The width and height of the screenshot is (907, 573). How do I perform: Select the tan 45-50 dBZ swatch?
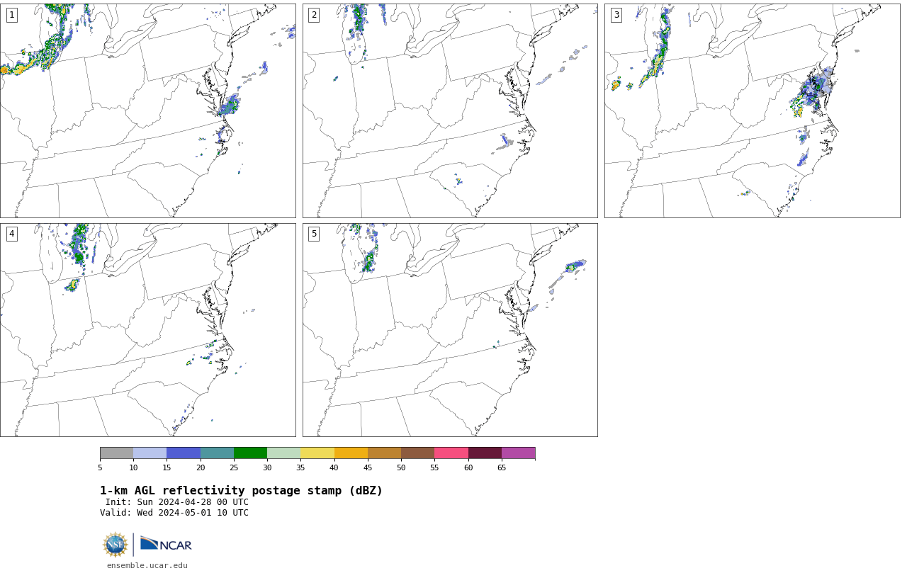pos(384,453)
